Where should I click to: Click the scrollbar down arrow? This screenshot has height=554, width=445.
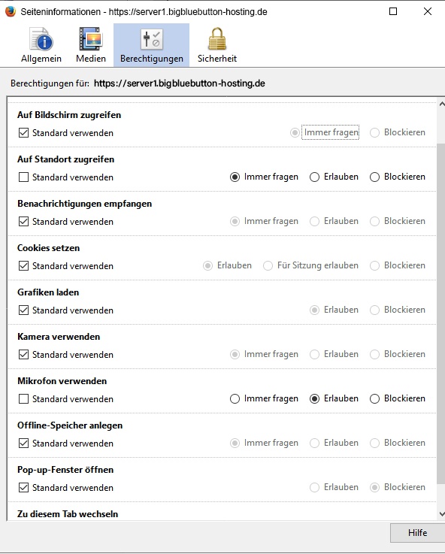[441, 513]
